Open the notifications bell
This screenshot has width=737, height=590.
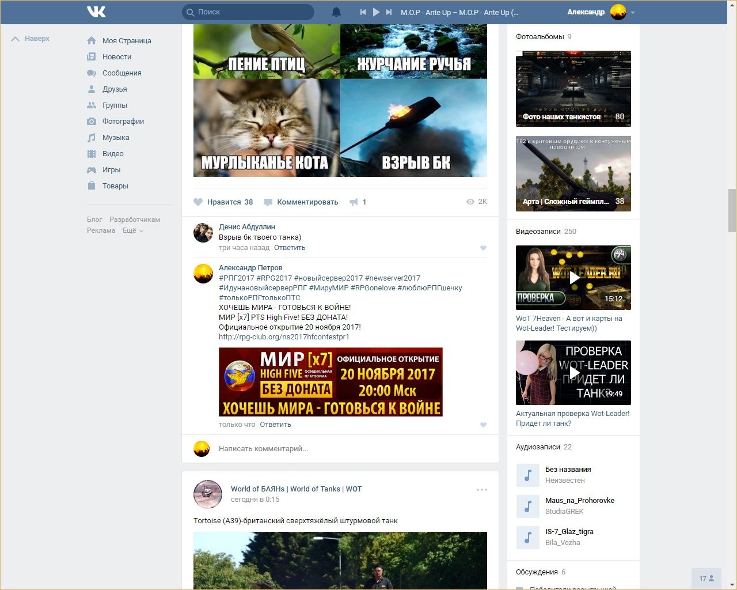(x=336, y=12)
